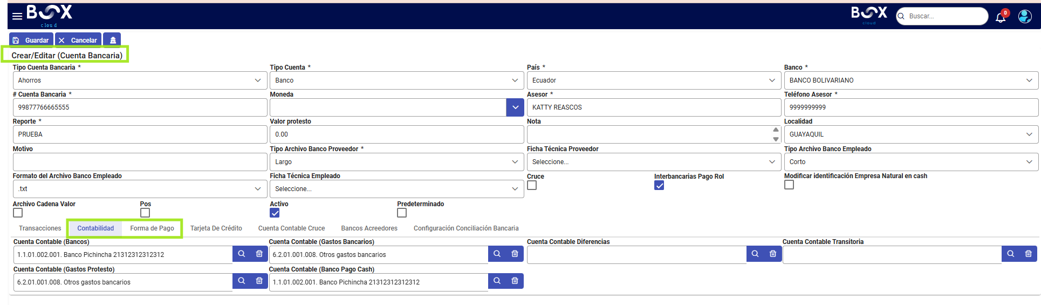
Task: Switch to Bancos Acreedores tab
Action: click(369, 228)
